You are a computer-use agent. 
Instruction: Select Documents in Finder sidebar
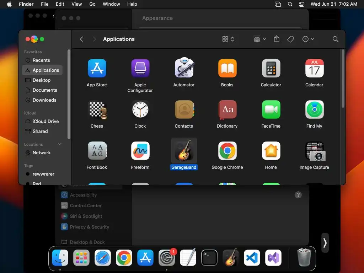tap(43, 90)
